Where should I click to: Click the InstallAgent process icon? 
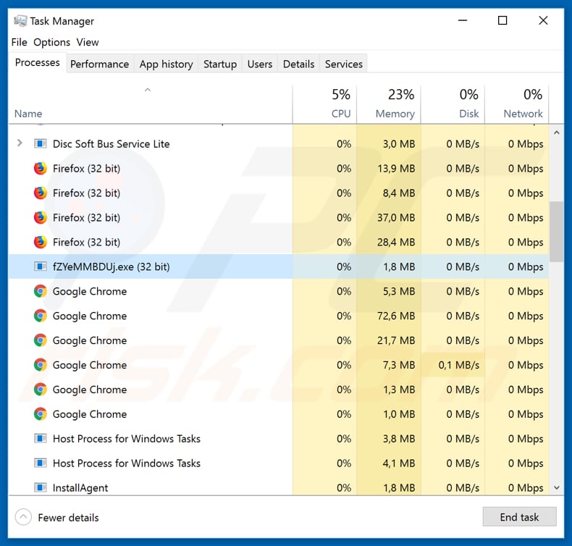point(40,487)
